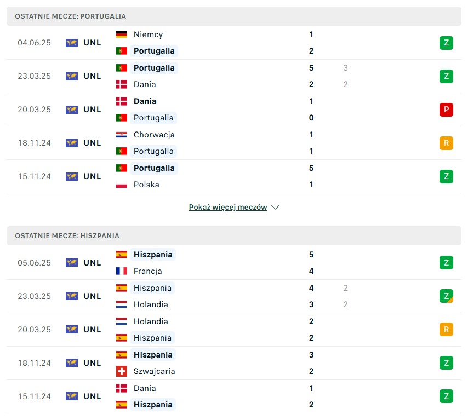Click the orange R badge for Chorwacja match
This screenshot has height=420, width=468.
(446, 143)
